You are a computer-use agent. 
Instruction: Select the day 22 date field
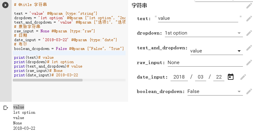(x=219, y=77)
